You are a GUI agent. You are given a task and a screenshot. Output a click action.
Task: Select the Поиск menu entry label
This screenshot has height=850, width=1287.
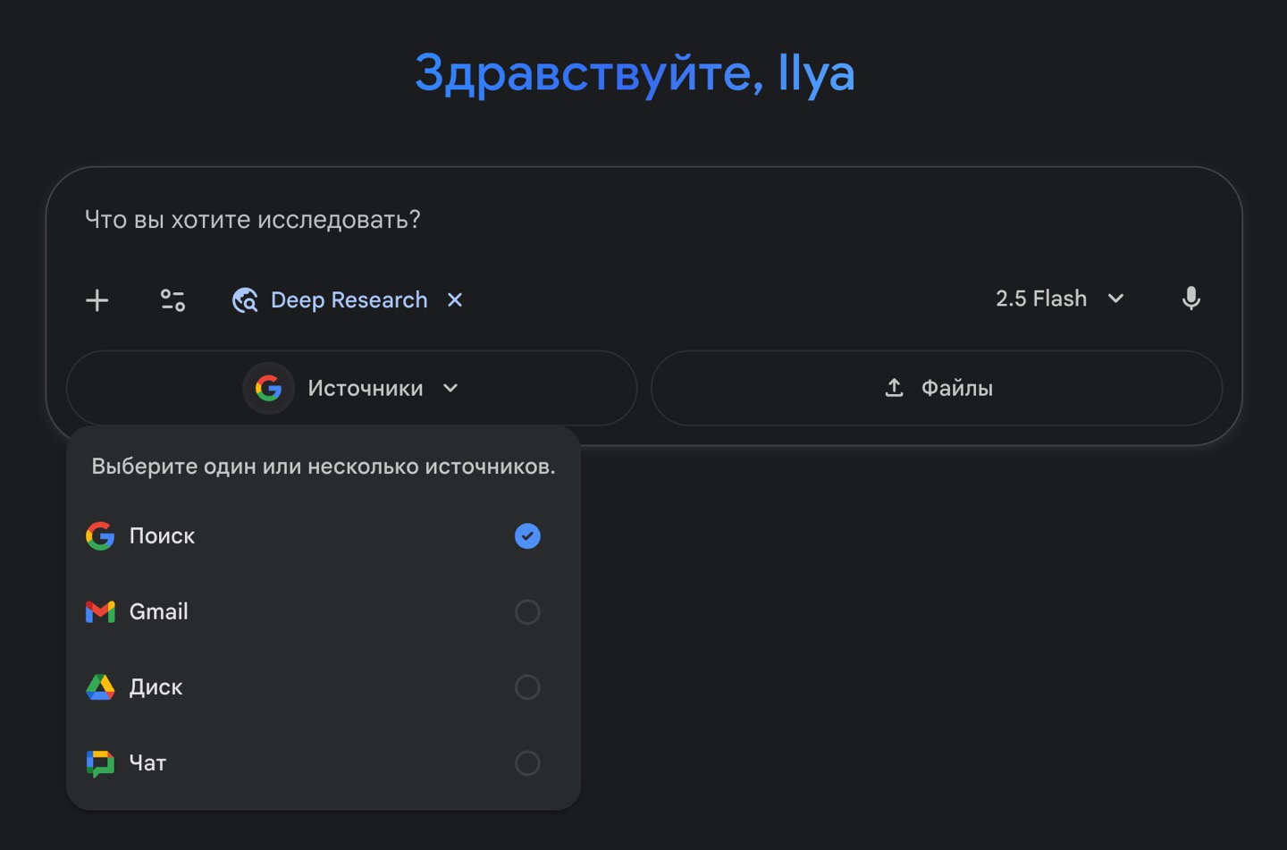(162, 536)
